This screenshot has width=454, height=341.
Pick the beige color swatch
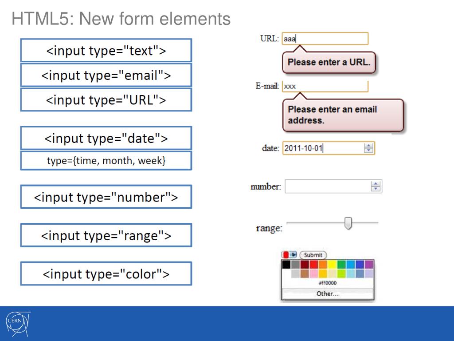coord(332,274)
